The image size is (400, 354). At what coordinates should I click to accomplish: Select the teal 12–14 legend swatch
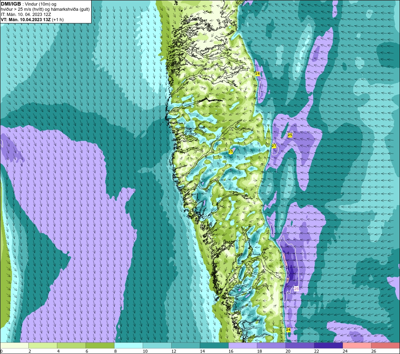[186, 345]
